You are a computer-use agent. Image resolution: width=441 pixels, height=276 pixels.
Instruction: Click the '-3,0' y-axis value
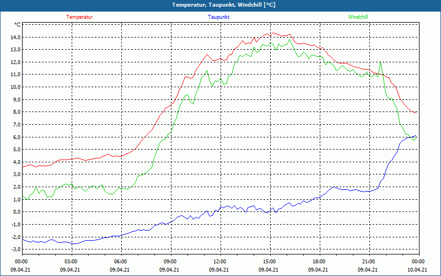pyautogui.click(x=16, y=250)
